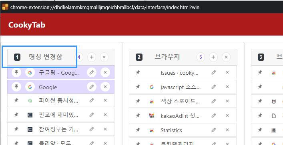The height and width of the screenshot is (145, 283).
Task: Open the tab titled Google
Action: click(x=48, y=87)
